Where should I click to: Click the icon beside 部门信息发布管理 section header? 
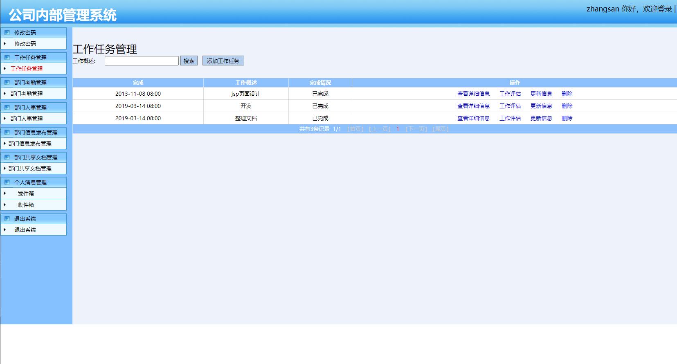click(7, 133)
